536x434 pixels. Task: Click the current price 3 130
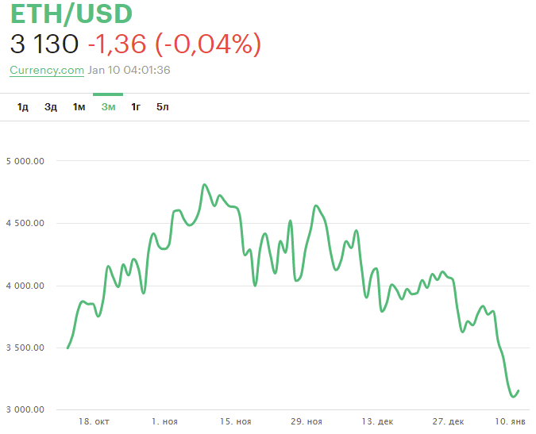pyautogui.click(x=44, y=44)
